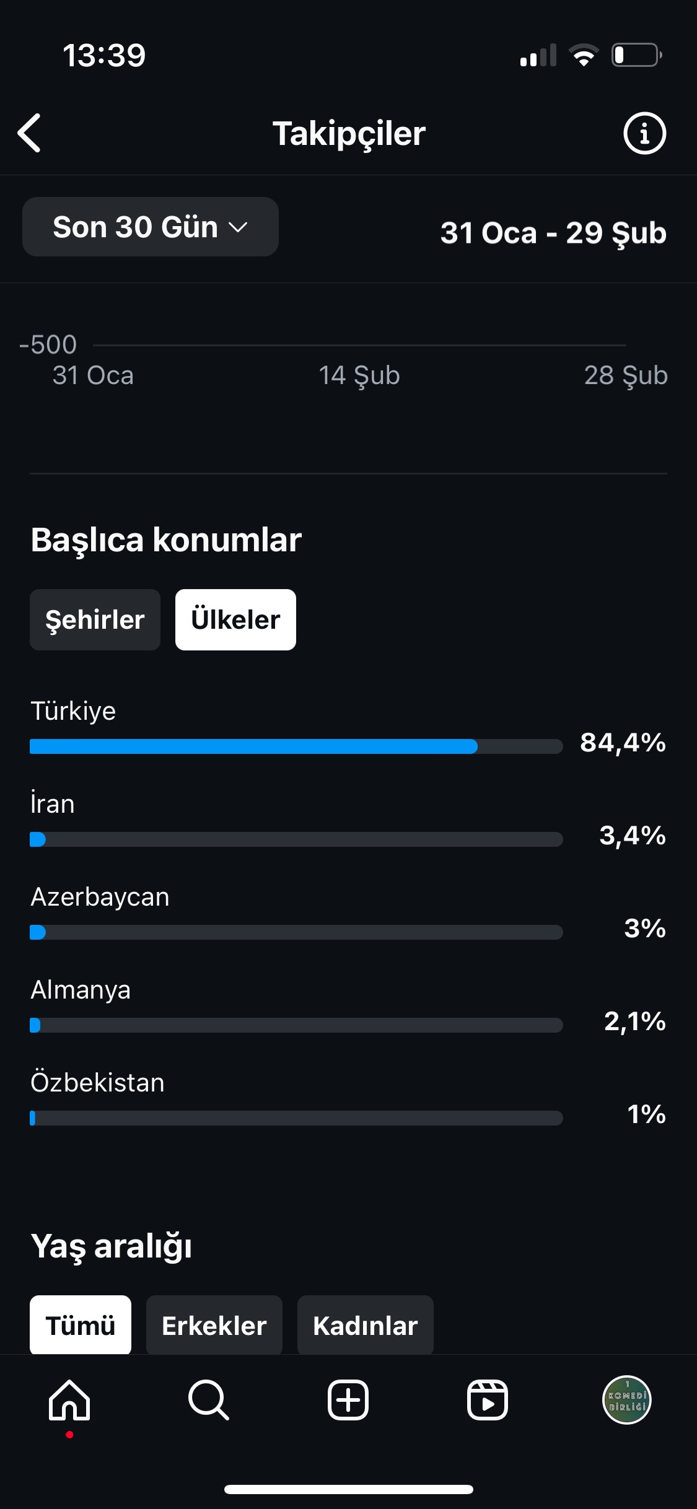Tap the Wi-Fi status icon

click(584, 55)
